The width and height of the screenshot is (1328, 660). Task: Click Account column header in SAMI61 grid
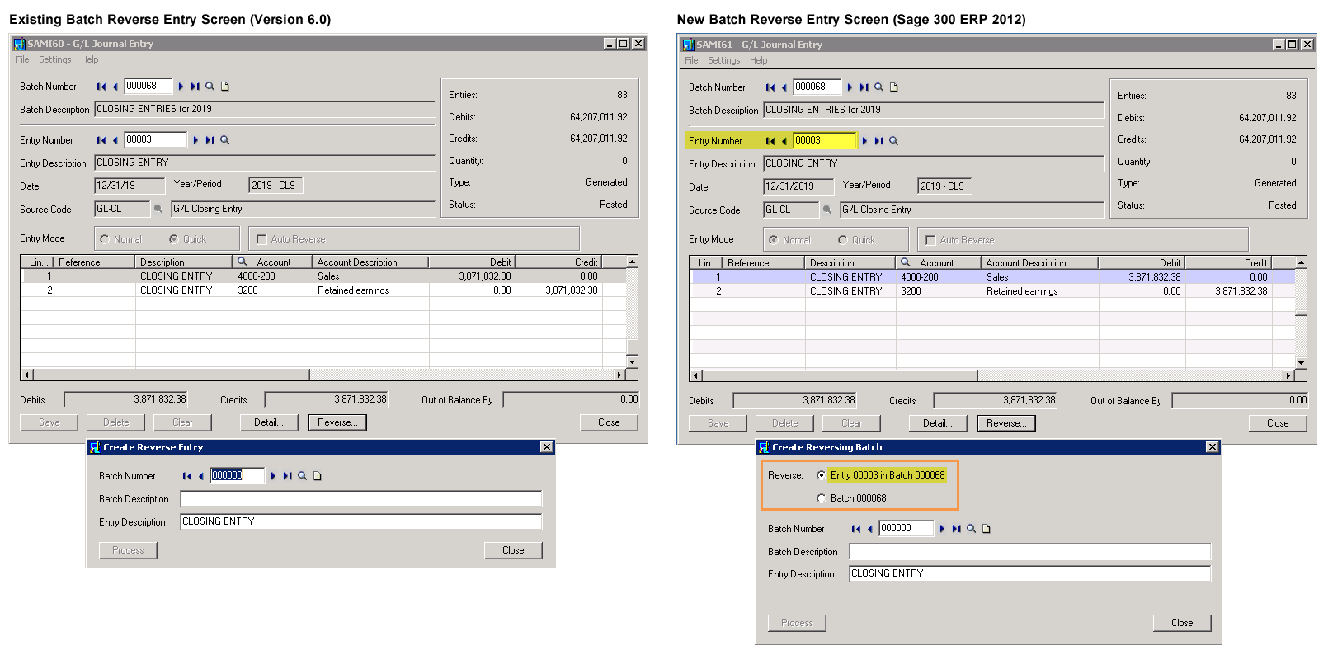click(938, 263)
